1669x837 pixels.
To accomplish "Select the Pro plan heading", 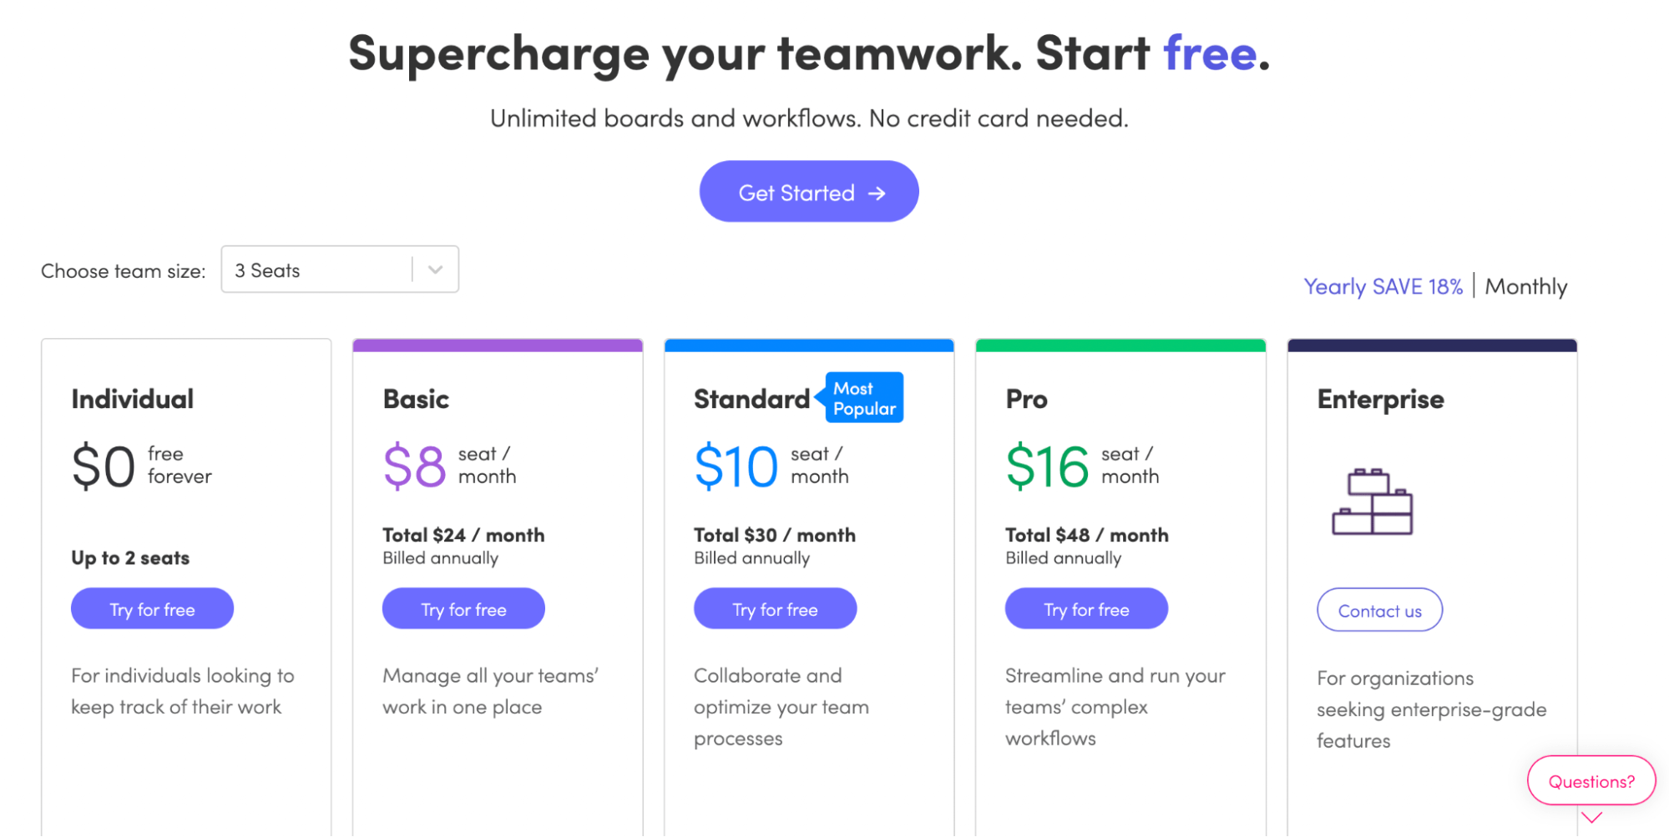I will tap(1026, 399).
